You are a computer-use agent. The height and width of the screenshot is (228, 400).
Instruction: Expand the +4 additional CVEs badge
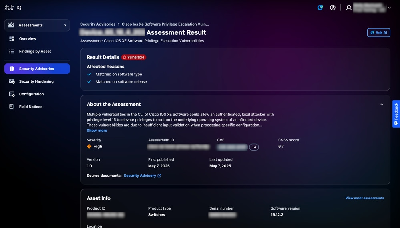click(x=254, y=147)
